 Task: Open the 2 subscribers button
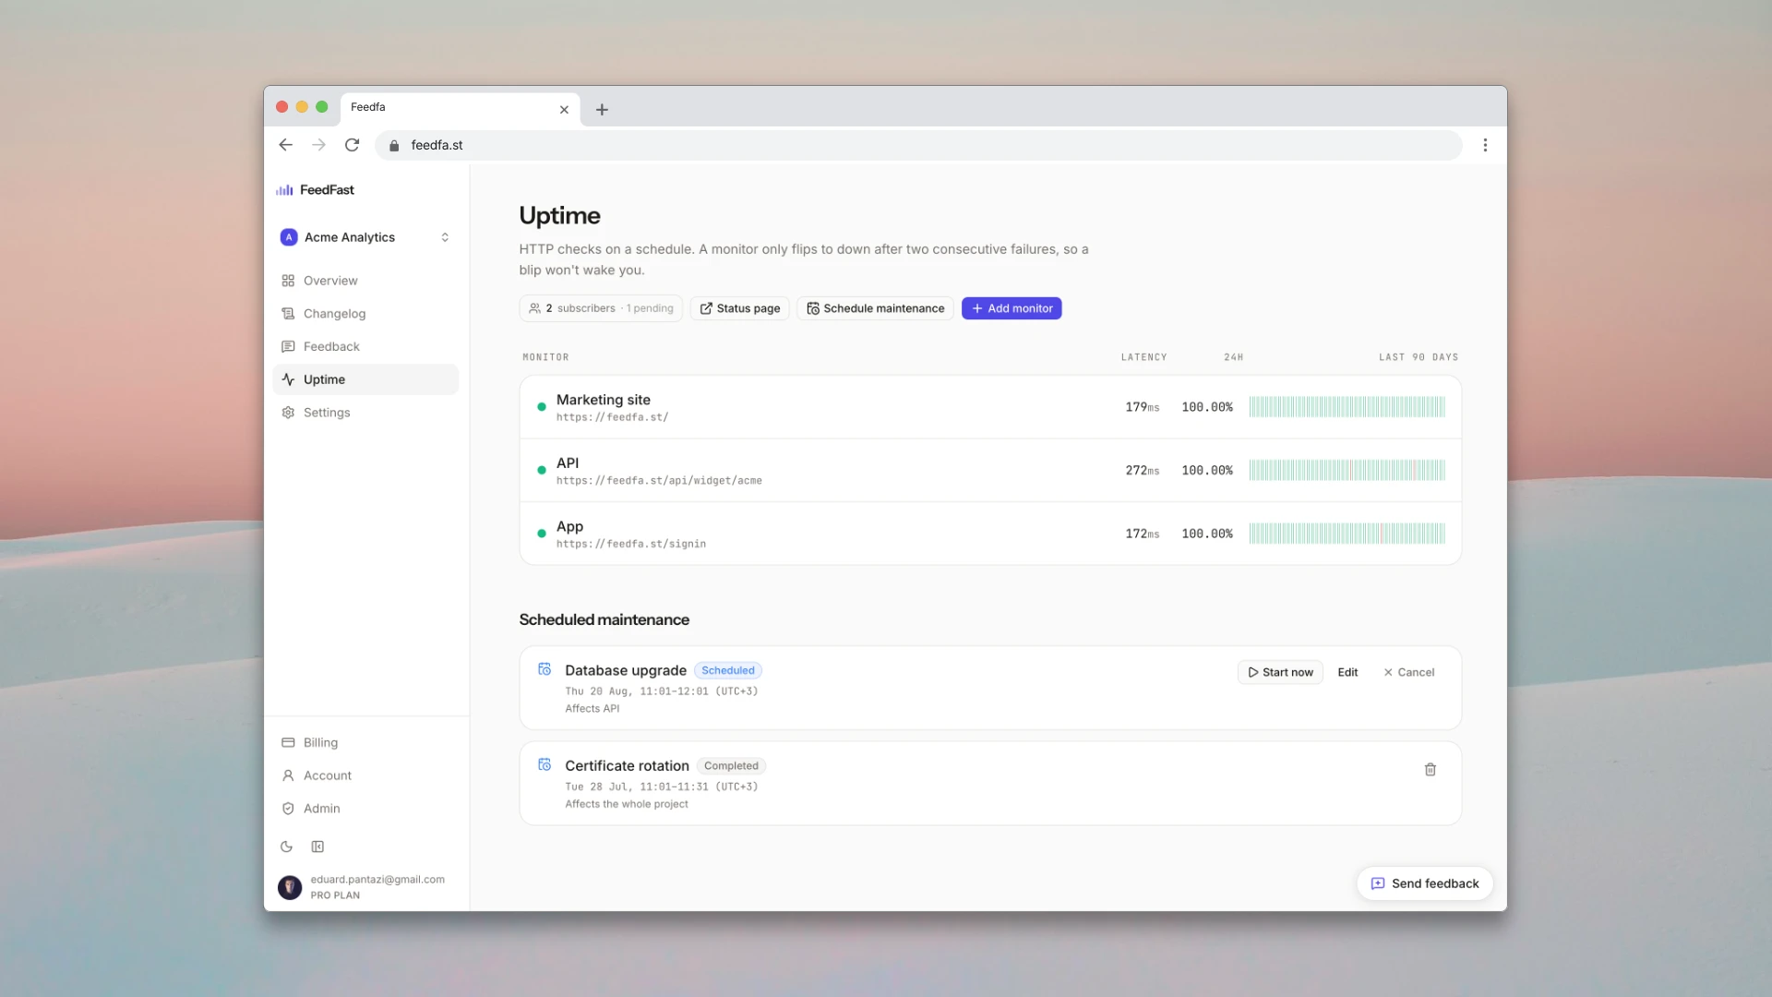pyautogui.click(x=601, y=308)
